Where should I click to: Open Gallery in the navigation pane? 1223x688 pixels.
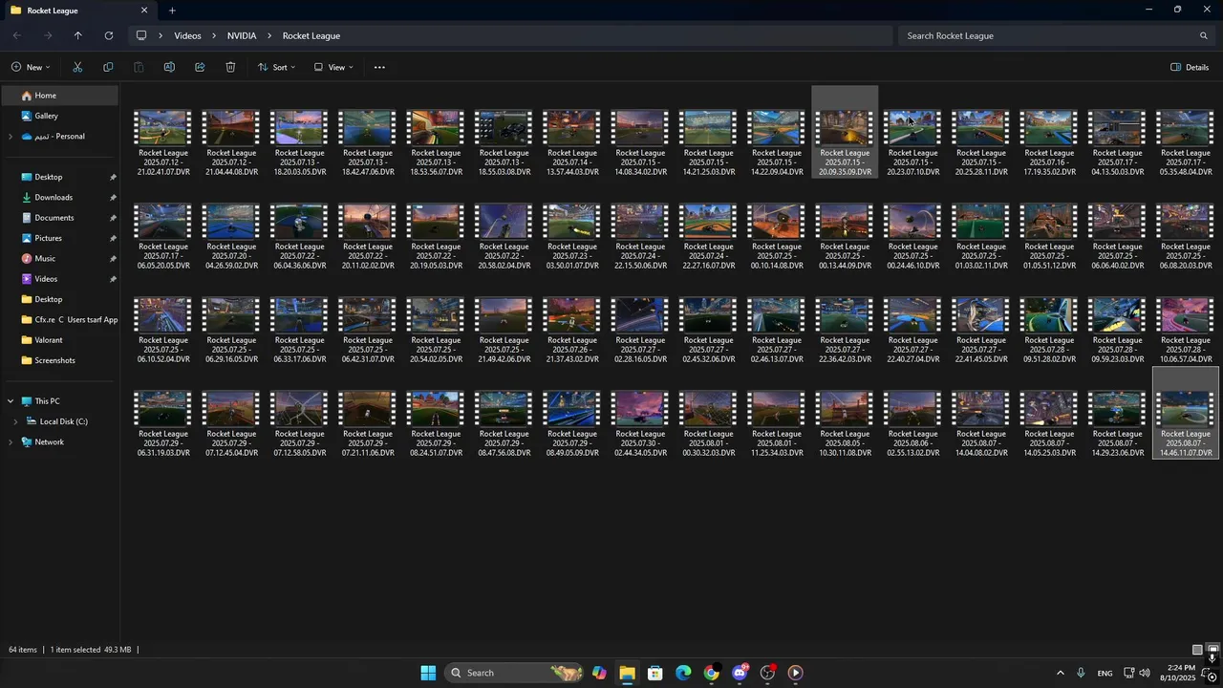click(60, 116)
